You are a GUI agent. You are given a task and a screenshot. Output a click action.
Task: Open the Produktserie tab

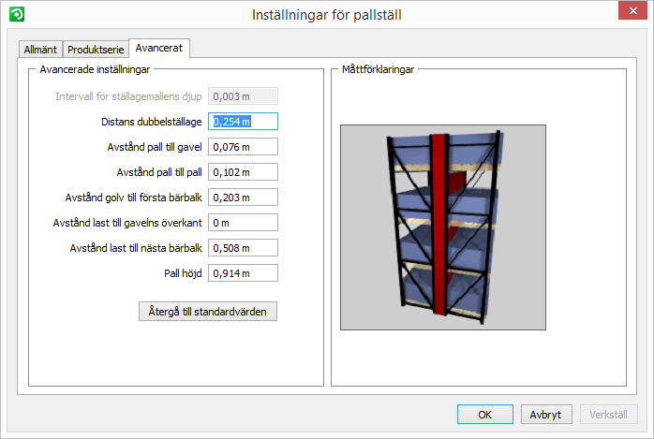96,50
